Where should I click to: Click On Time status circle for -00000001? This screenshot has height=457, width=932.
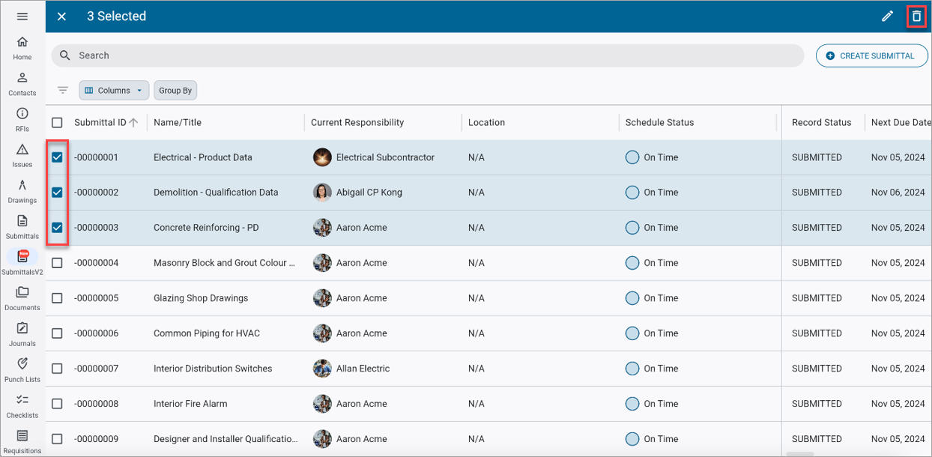point(632,157)
